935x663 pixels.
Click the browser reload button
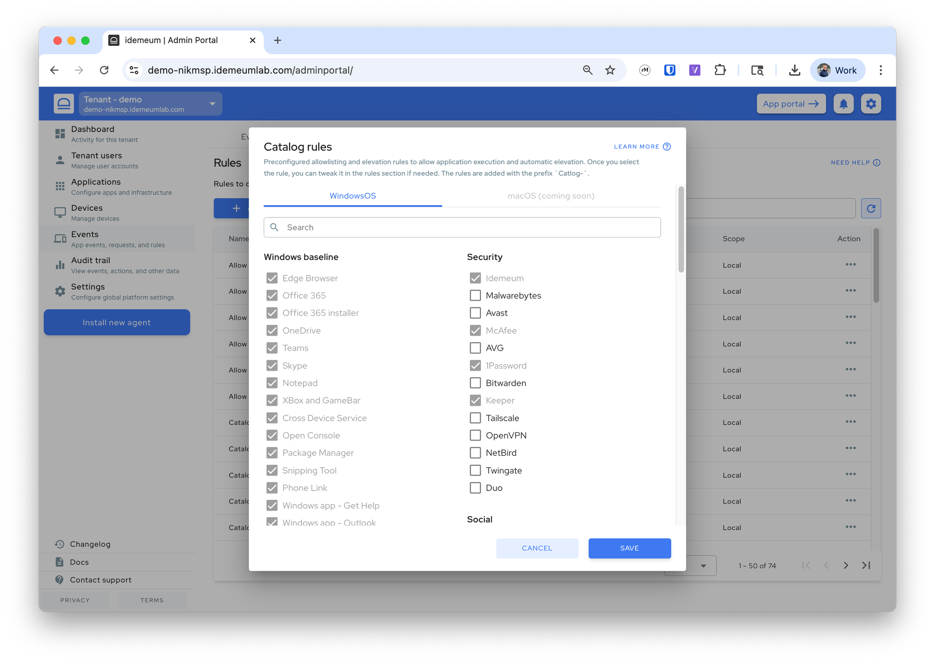pos(104,71)
